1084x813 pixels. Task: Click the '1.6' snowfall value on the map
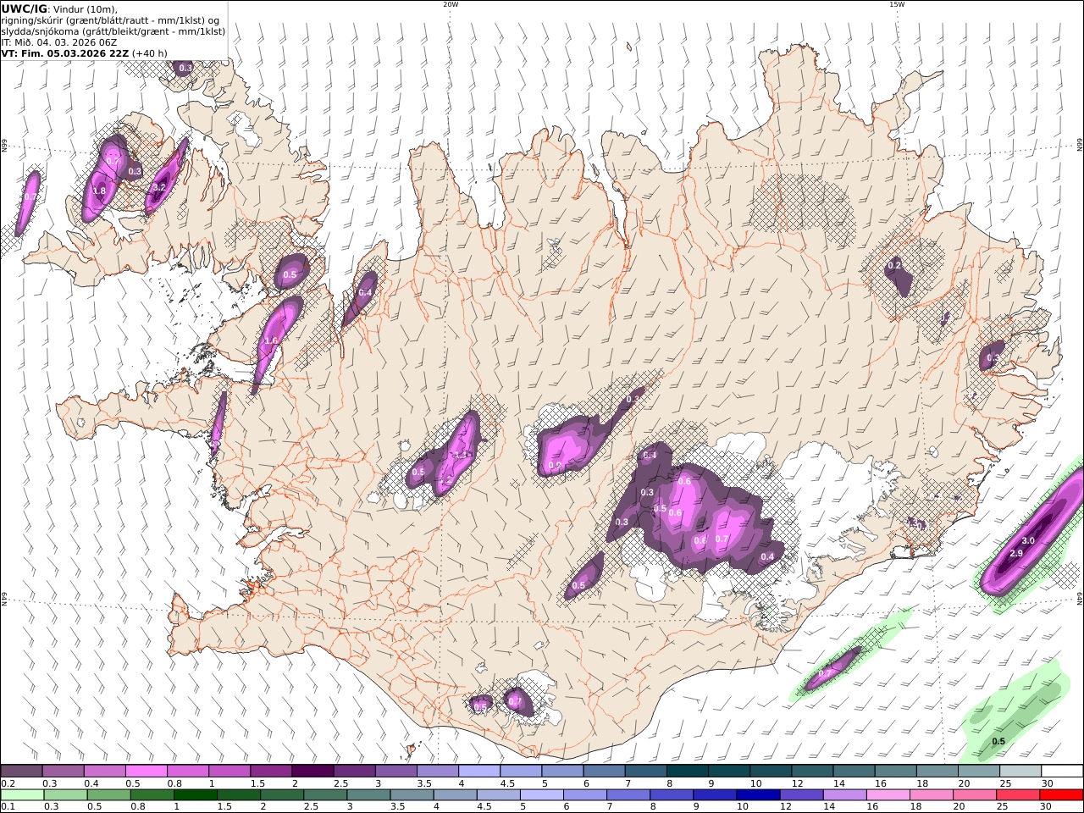(x=271, y=340)
